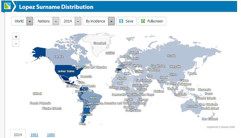The image size is (241, 138).
Task: Open the World region dropdown
Action: tap(30, 21)
